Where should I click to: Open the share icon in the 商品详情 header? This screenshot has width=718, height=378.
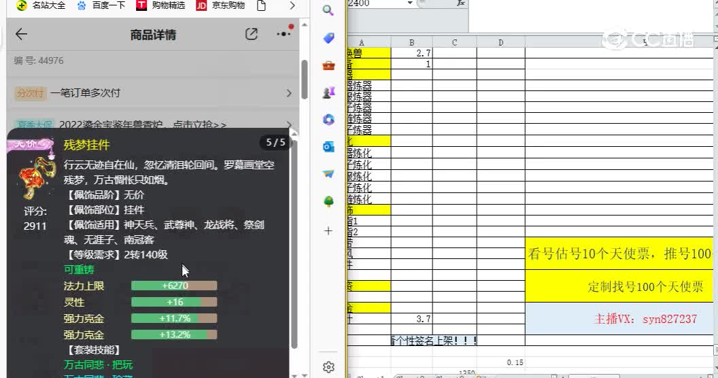[x=252, y=34]
